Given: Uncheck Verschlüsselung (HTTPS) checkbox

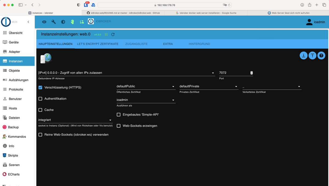Looking at the screenshot, I should tap(40, 87).
